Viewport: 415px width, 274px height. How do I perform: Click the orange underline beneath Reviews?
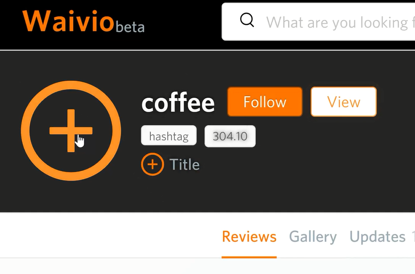[249, 257]
